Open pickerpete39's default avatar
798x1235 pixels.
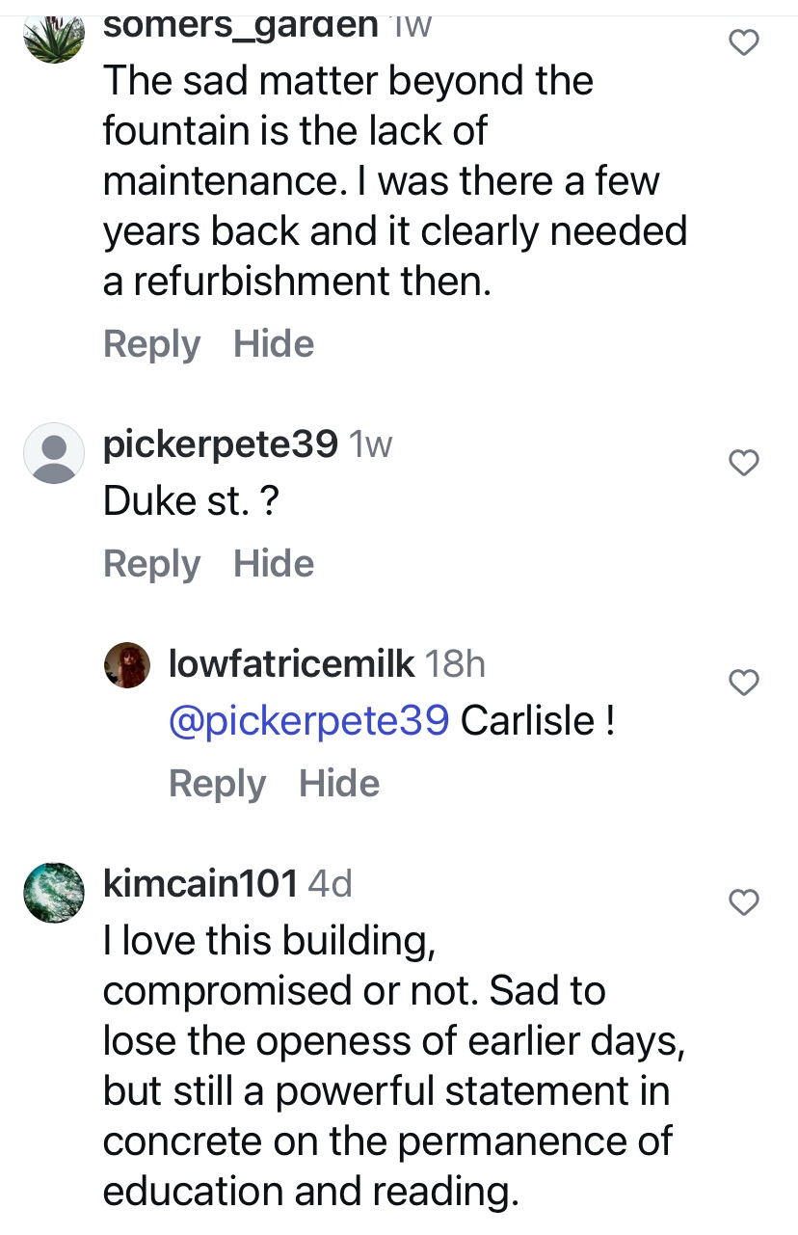[x=54, y=452]
